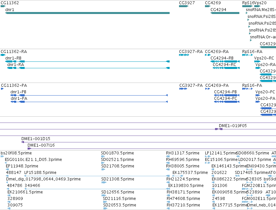Click the DME1-007I16 clone label
The image size is (276, 210).
tap(41, 145)
